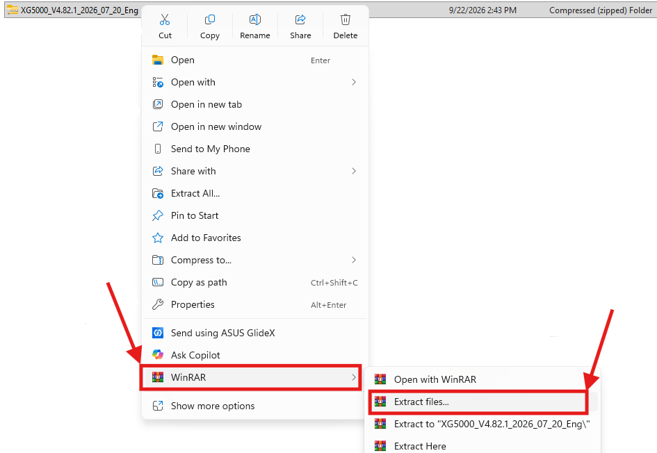This screenshot has height=453, width=657.
Task: Click the Rename icon
Action: coord(254,19)
